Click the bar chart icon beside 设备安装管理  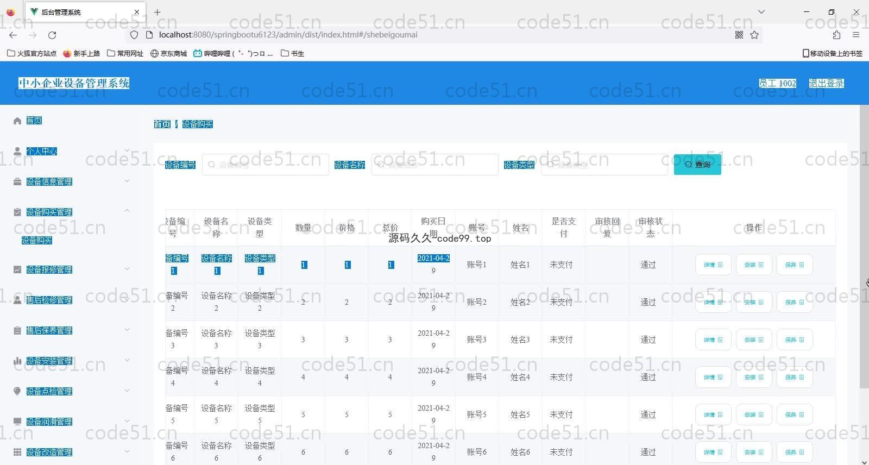pos(17,361)
